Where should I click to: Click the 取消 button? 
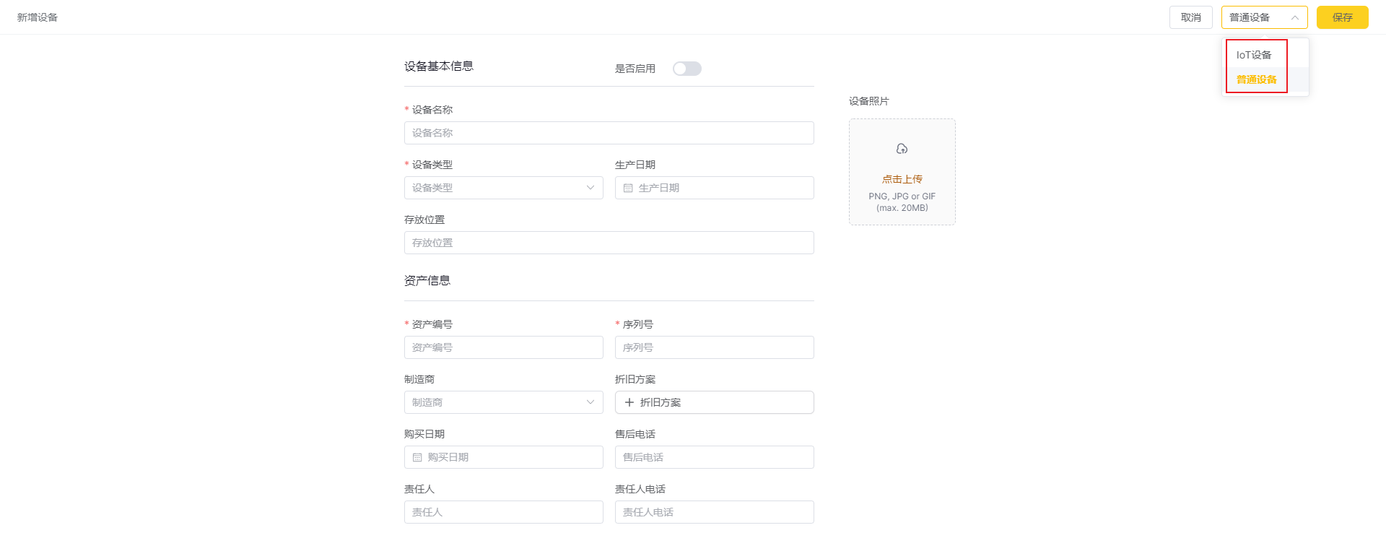[1191, 17]
